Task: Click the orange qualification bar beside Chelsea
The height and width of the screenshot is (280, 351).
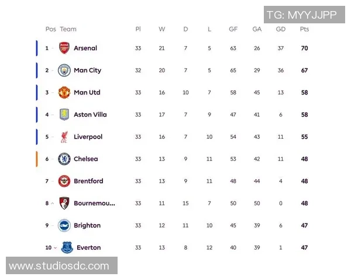Action: 37,159
